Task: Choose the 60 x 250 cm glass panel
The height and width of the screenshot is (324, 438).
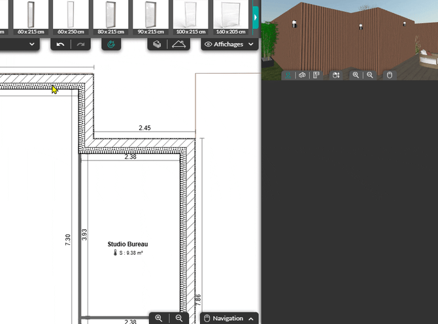Action: pos(71,17)
